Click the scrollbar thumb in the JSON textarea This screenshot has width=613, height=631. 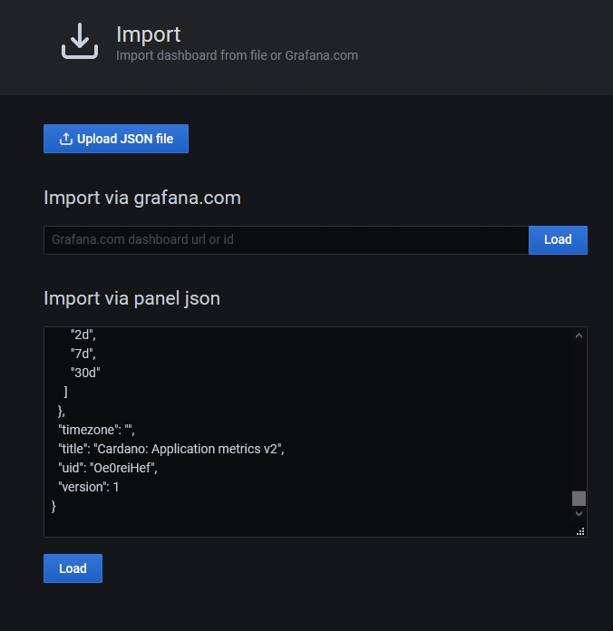pyautogui.click(x=579, y=498)
